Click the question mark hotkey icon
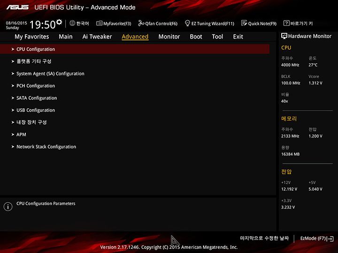338x253 pixels. pyautogui.click(x=286, y=23)
